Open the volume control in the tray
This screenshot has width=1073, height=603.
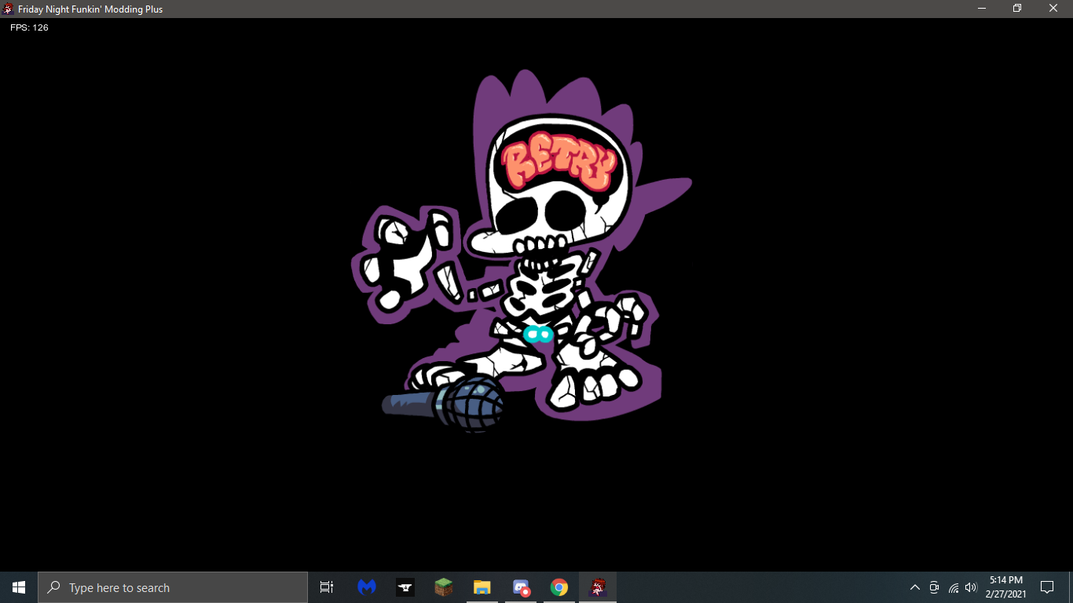pos(971,587)
